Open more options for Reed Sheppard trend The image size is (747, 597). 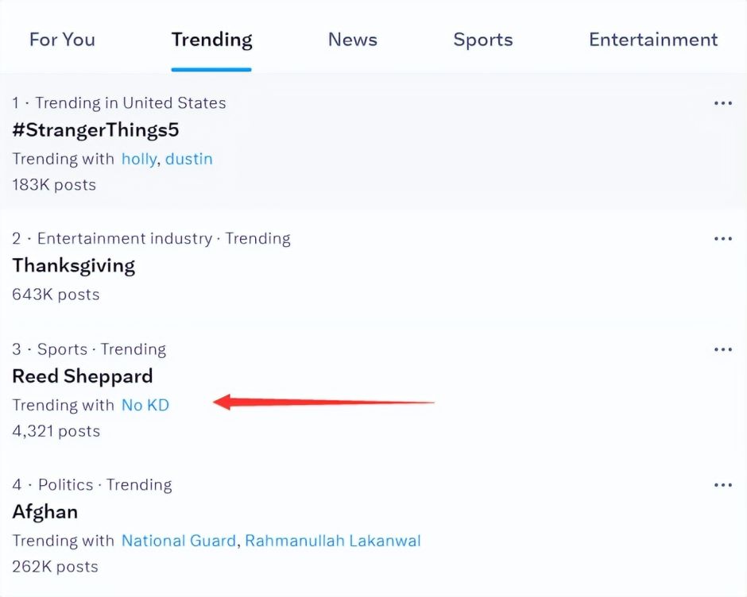722,350
